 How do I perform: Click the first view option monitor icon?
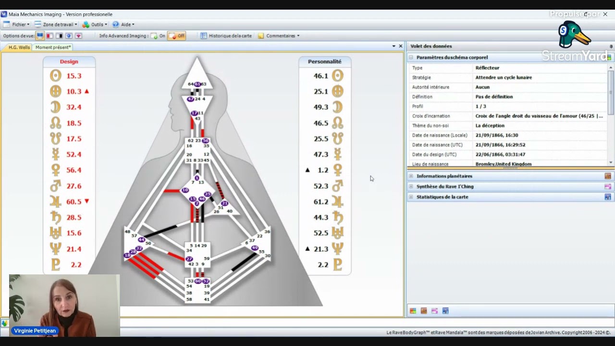(x=40, y=36)
